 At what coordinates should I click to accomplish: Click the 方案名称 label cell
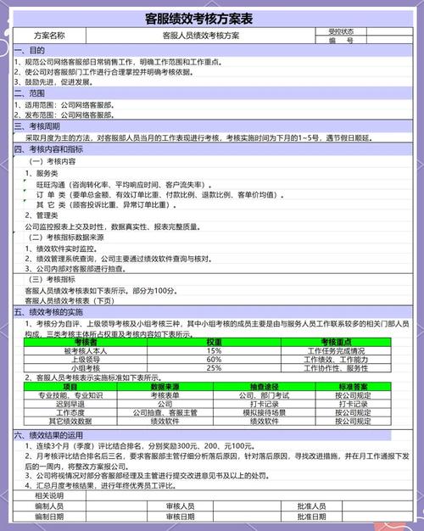[49, 36]
